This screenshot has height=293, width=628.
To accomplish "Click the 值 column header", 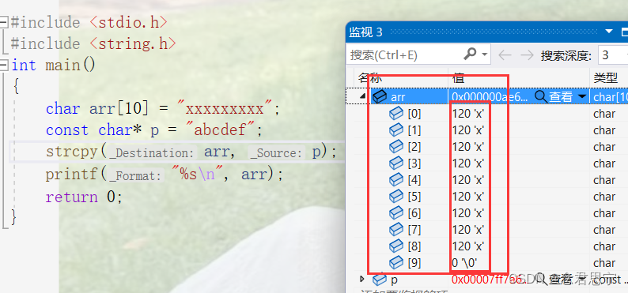I will tap(458, 78).
